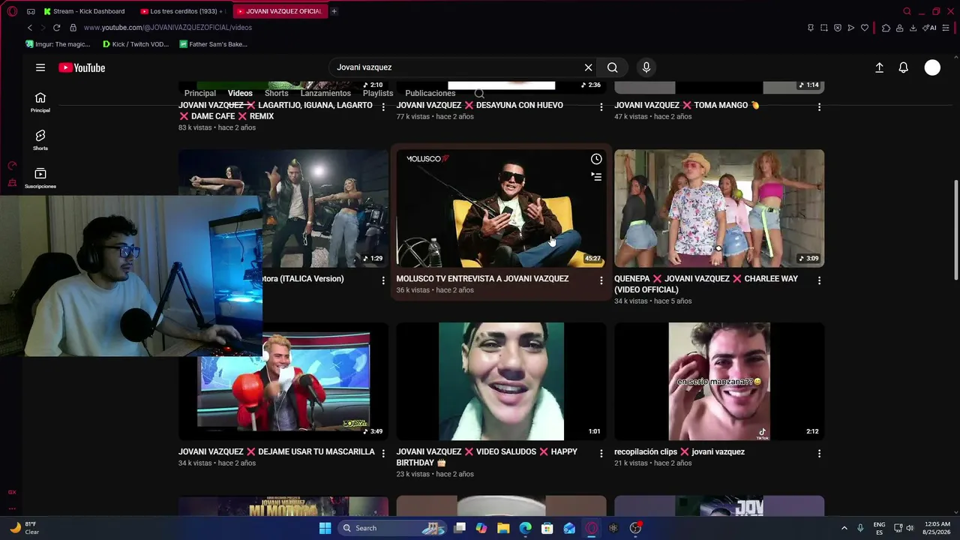
Task: Open options for DEJAME USAR TU MASCARILLA
Action: (383, 454)
